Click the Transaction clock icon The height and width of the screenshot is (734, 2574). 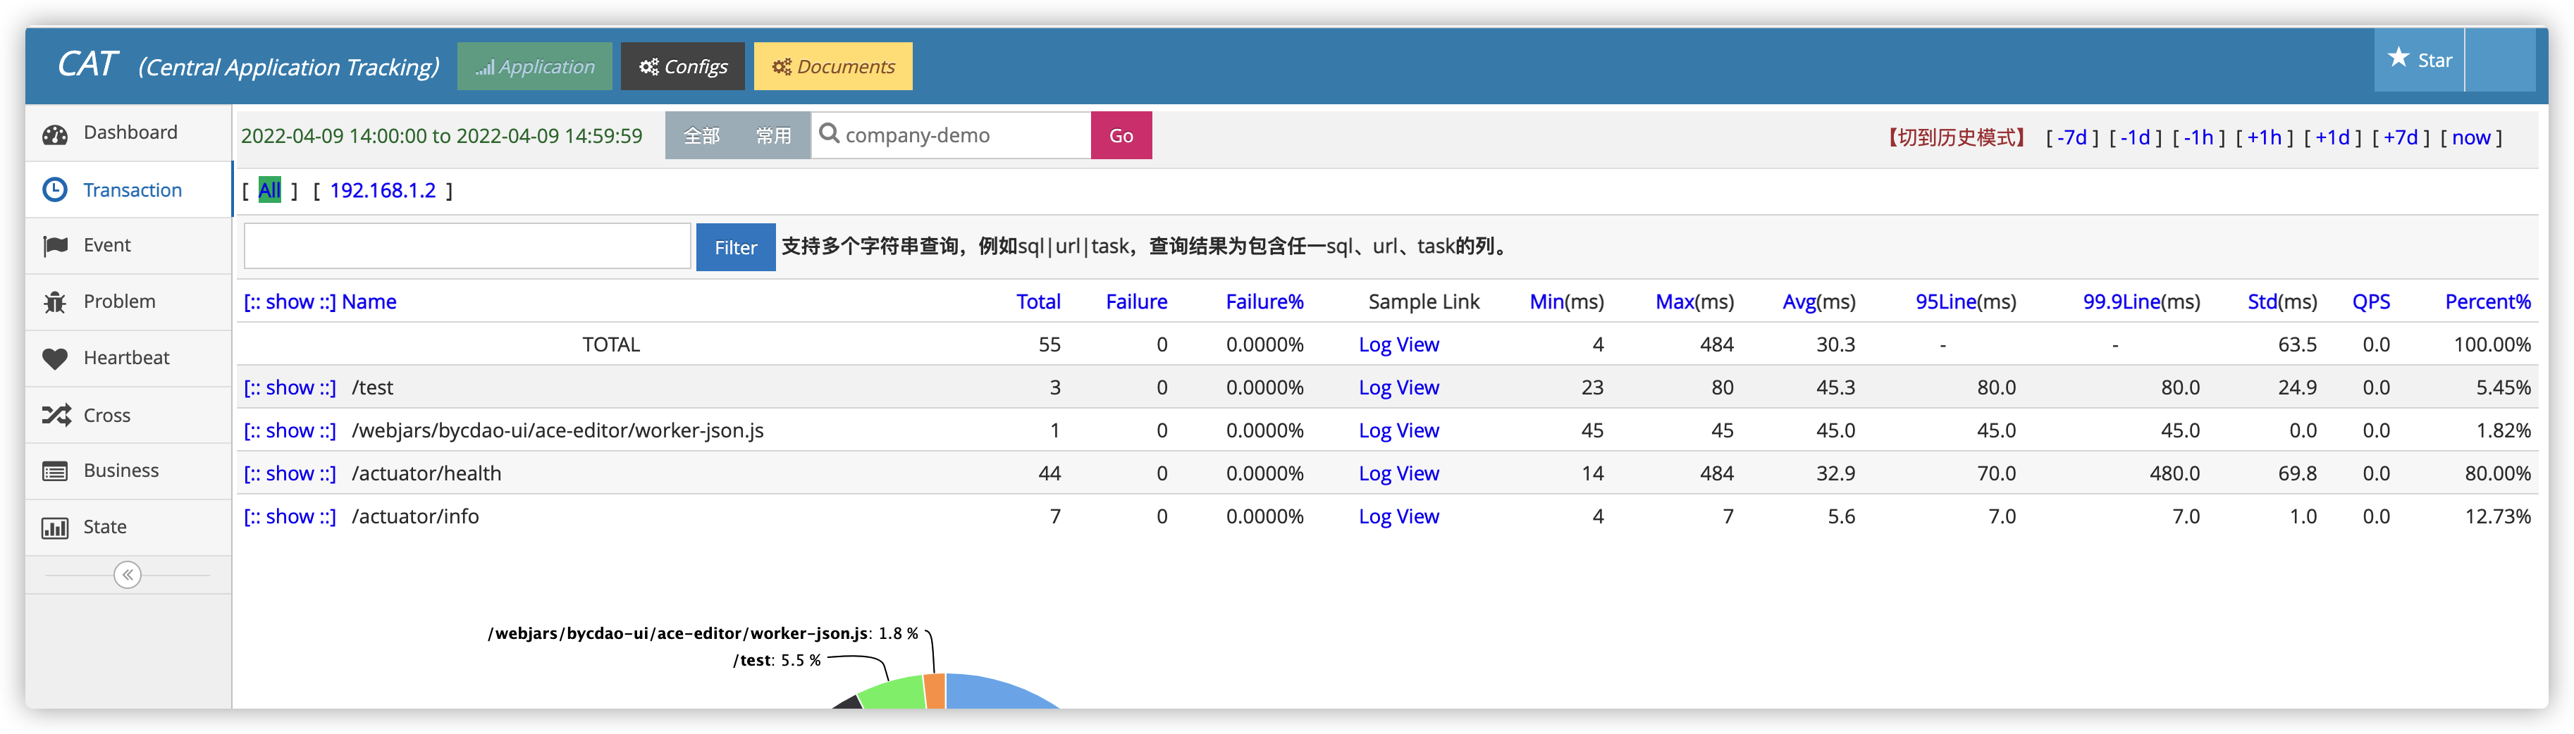pyautogui.click(x=55, y=189)
